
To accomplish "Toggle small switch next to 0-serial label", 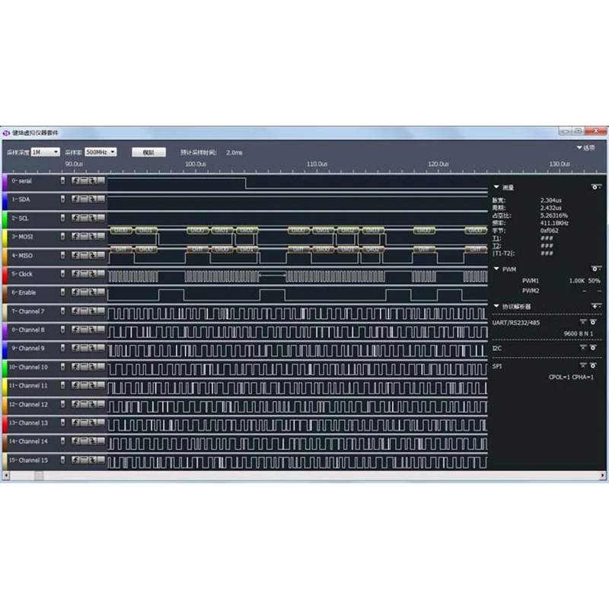I will [62, 180].
